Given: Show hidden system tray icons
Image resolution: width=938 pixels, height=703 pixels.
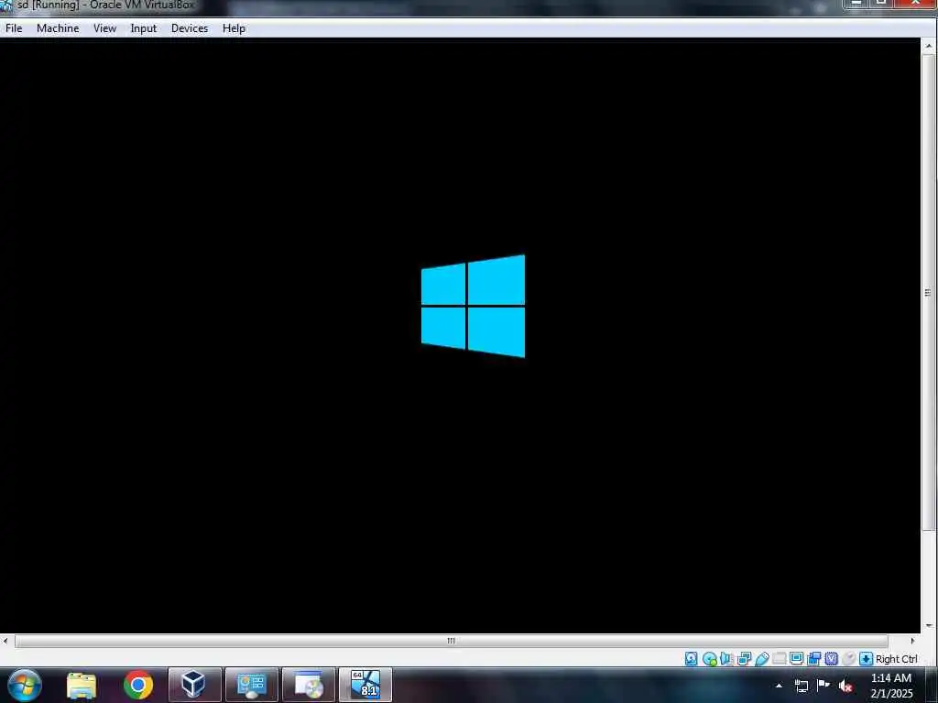Looking at the screenshot, I should tap(779, 686).
